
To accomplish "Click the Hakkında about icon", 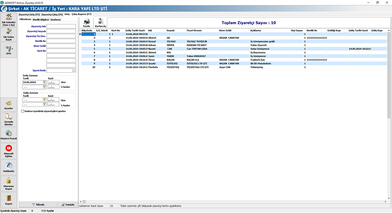I will click(9, 167).
